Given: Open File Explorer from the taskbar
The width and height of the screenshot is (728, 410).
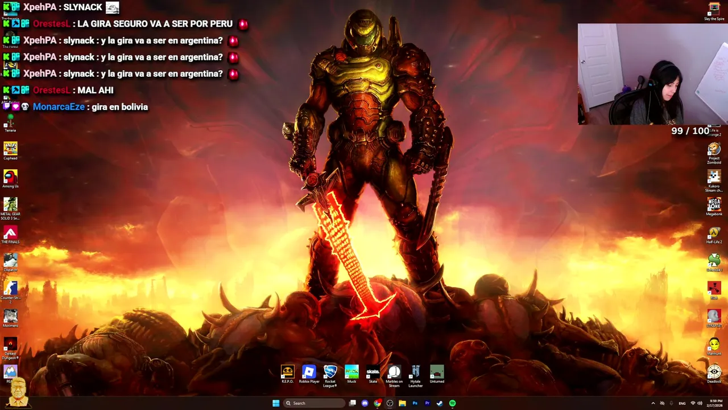Looking at the screenshot, I should 402,403.
